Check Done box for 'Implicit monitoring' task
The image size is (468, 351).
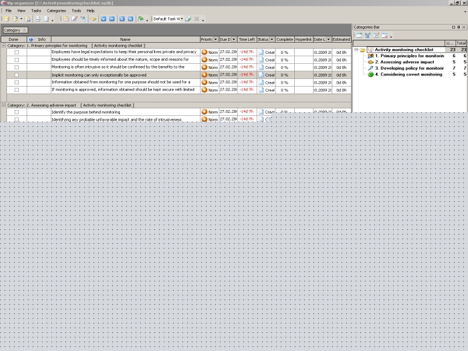(x=16, y=75)
